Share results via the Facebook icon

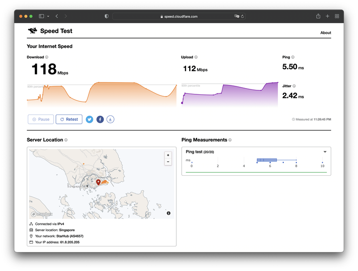coord(100,119)
